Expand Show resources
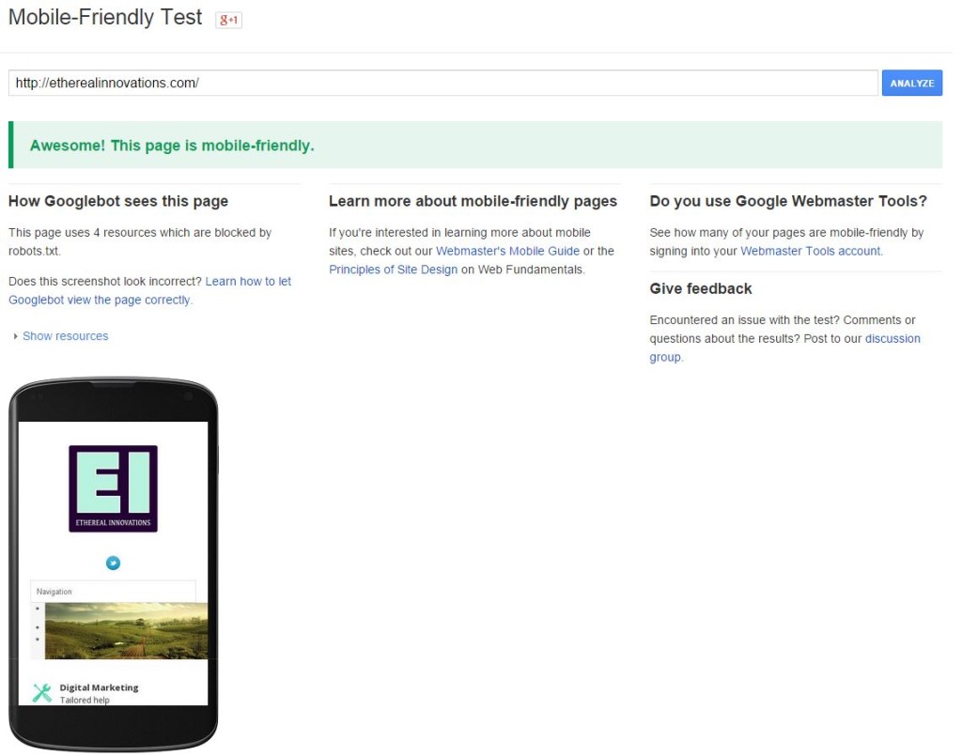Viewport: 962px width, 756px height. (64, 336)
